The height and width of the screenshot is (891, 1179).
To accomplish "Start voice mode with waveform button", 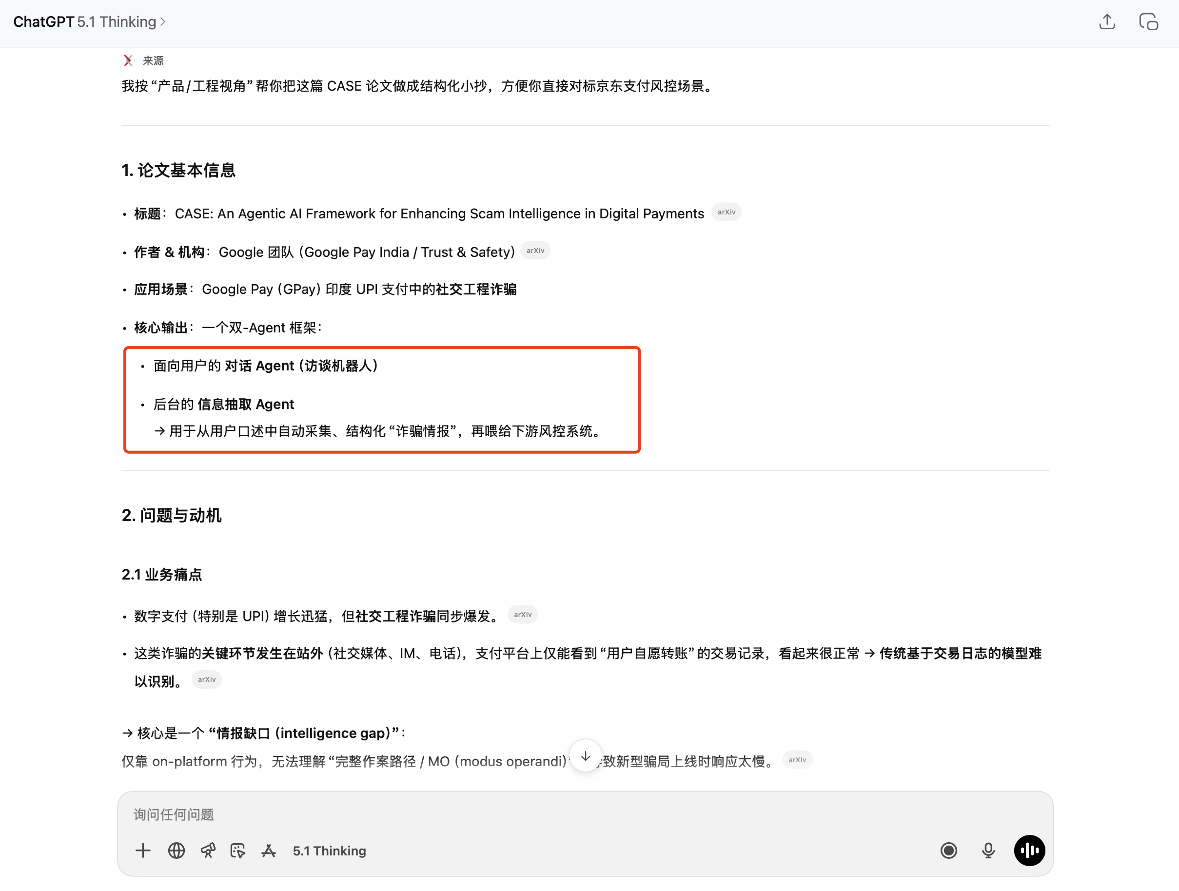I will coord(1029,851).
